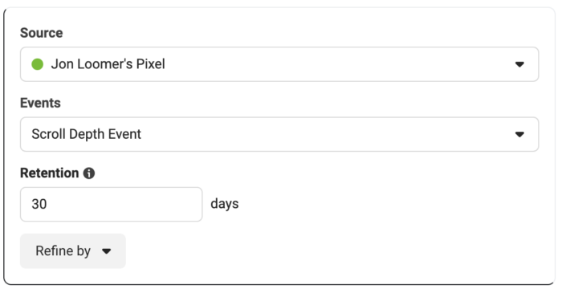This screenshot has width=562, height=289.
Task: Open the Source dropdown showing Jon Loomer's Pixel
Action: click(279, 64)
